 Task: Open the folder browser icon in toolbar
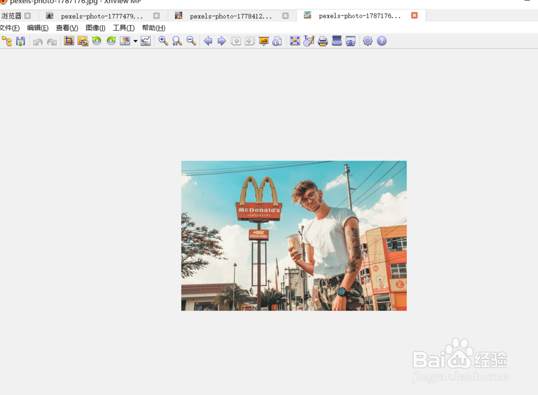(x=6, y=41)
